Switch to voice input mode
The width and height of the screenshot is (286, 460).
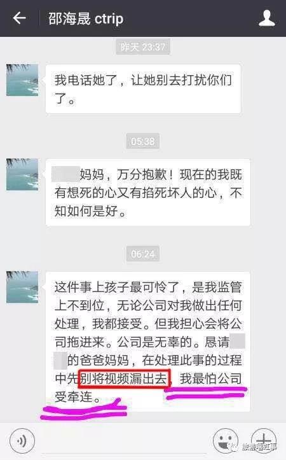tap(22, 440)
